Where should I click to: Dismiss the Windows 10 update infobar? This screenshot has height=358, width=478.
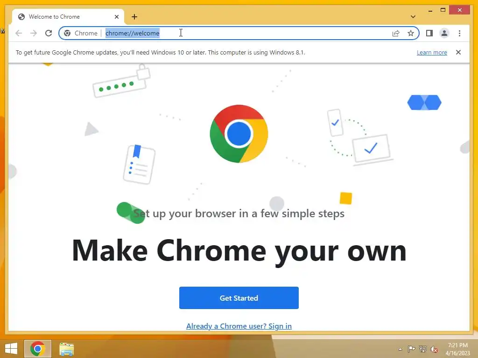pyautogui.click(x=458, y=52)
